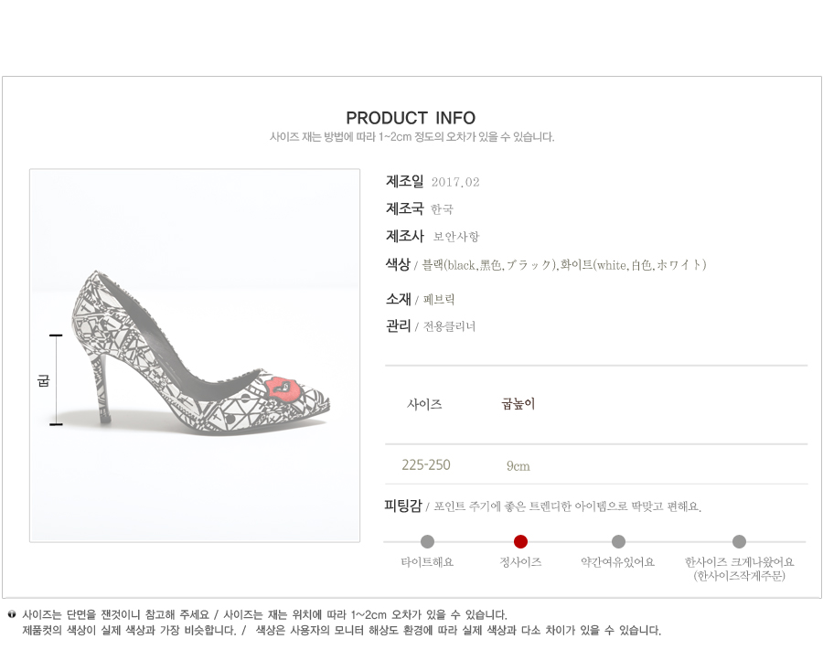This screenshot has width=823, height=671.
Task: Click the 피팅감 section label
Action: (403, 506)
